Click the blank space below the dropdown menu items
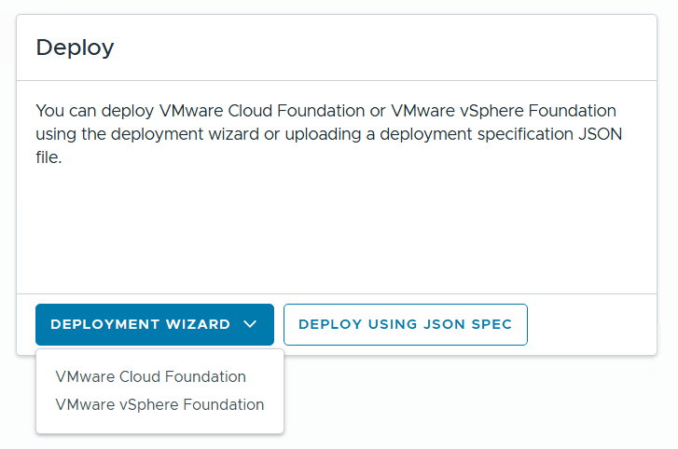 pyautogui.click(x=159, y=425)
